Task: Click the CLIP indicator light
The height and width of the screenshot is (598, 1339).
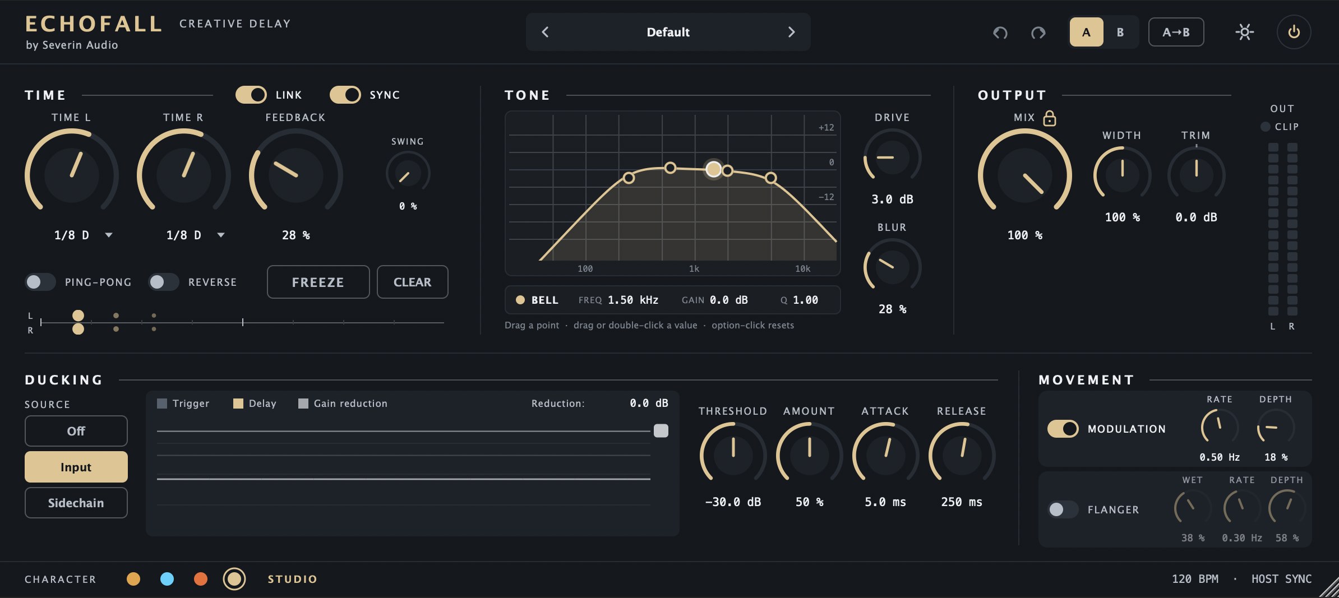Action: 1265,127
